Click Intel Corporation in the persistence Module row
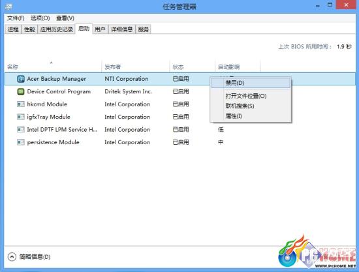This screenshot has height=272, width=359. pos(127,142)
